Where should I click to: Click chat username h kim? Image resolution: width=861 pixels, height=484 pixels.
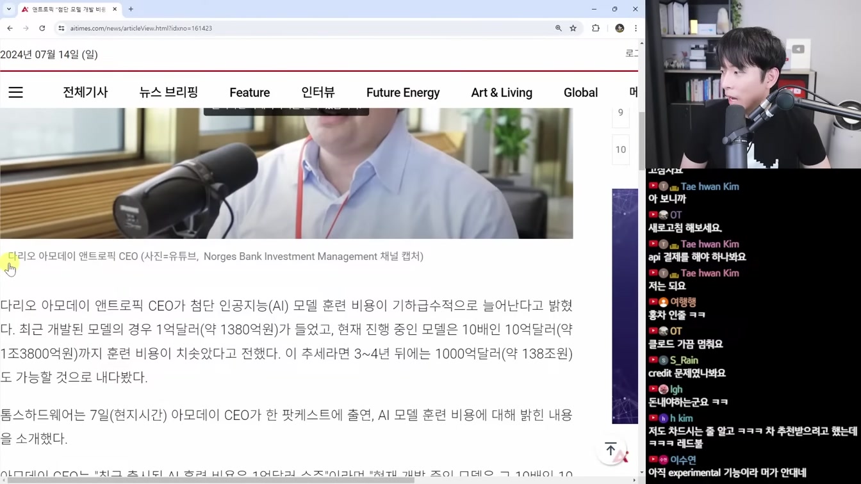(x=681, y=418)
